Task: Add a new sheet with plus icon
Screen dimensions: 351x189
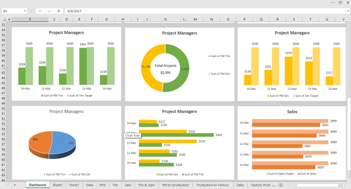Action: point(280,185)
